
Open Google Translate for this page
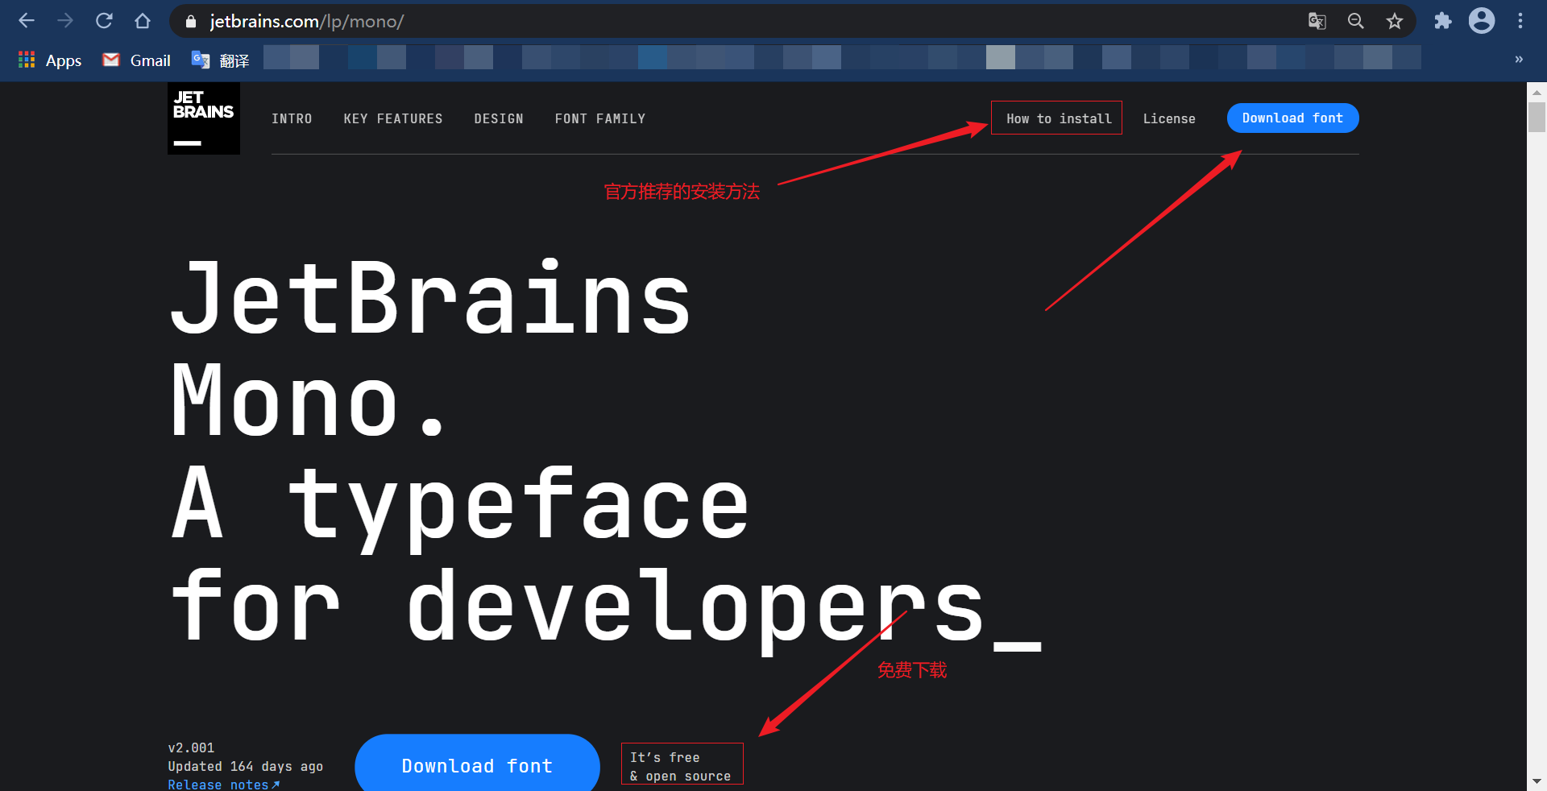(x=1317, y=21)
